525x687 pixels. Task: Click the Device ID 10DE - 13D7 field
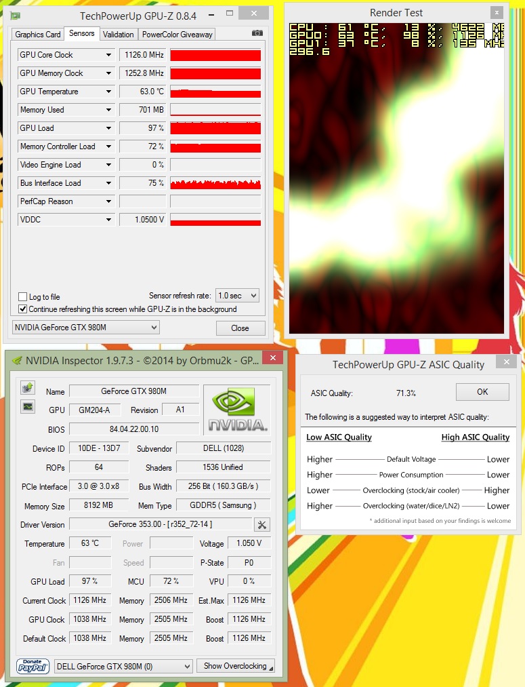[99, 448]
